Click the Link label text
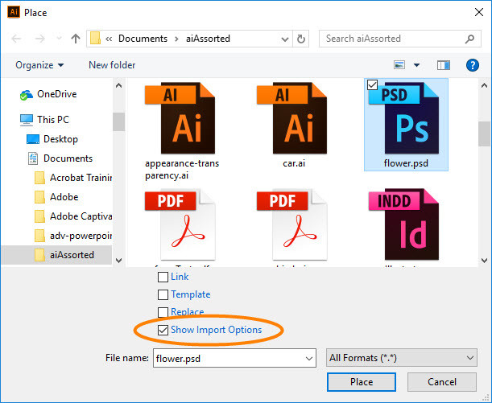Screen dimensions: 492x403 click(180, 277)
